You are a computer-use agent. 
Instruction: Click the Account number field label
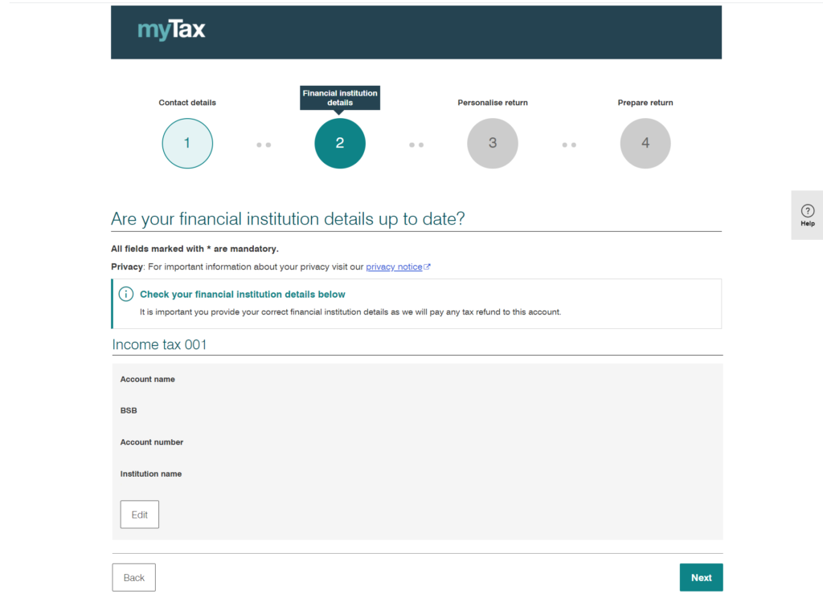pyautogui.click(x=152, y=442)
